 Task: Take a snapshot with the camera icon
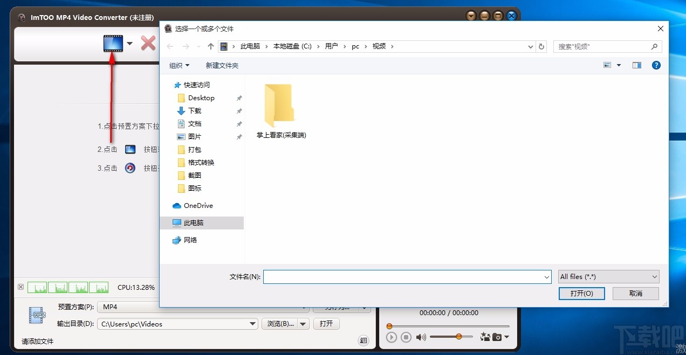pyautogui.click(x=496, y=337)
